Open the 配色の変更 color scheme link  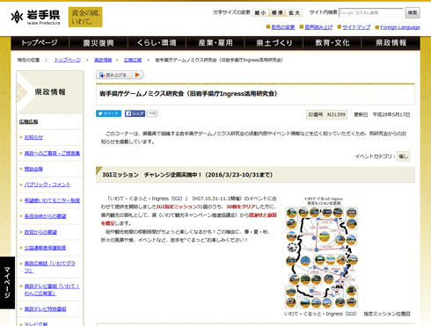(x=283, y=27)
